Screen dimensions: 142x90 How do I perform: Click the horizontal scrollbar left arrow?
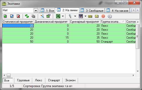click(x=4, y=75)
